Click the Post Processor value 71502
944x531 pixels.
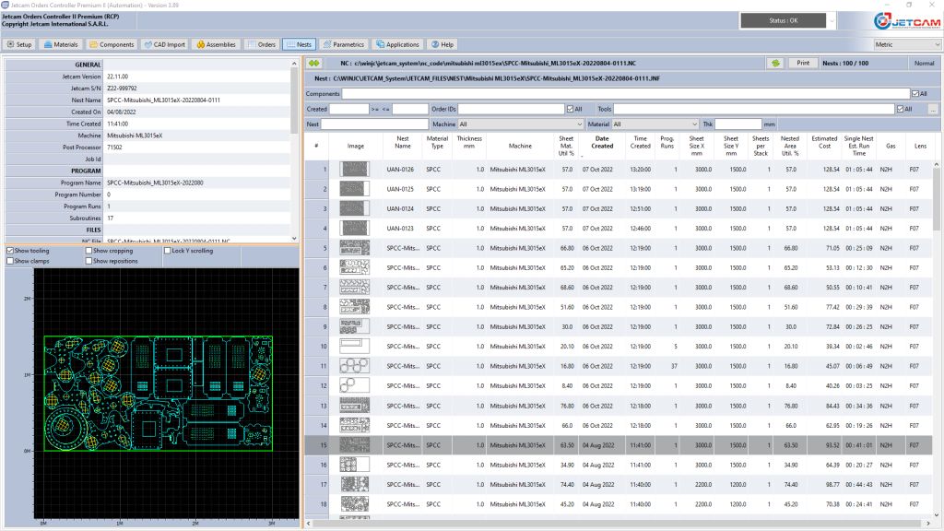point(114,147)
